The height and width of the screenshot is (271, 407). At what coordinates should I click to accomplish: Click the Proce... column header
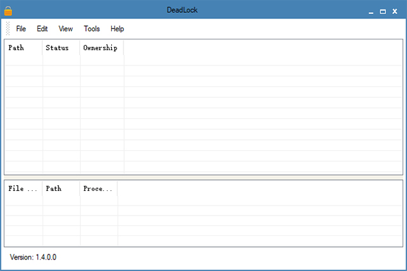point(99,188)
